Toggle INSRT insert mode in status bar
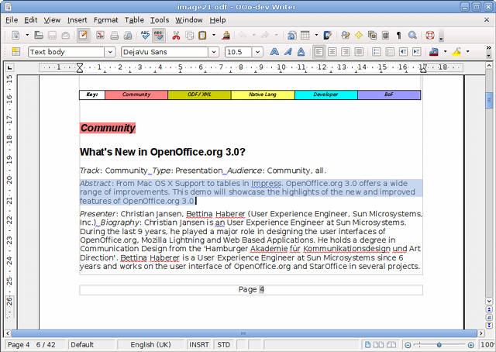Screen dimensions: 496x352 tap(199, 344)
